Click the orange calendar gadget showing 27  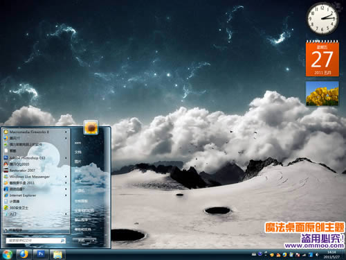click(x=322, y=58)
